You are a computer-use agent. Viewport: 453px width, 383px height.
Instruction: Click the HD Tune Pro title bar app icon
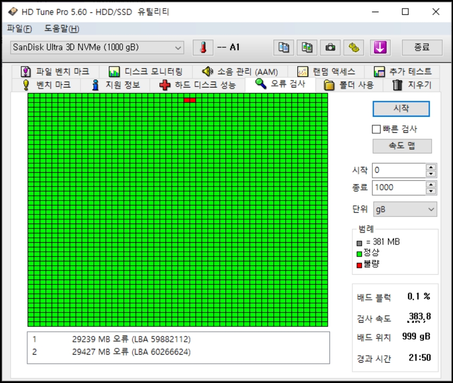point(13,12)
